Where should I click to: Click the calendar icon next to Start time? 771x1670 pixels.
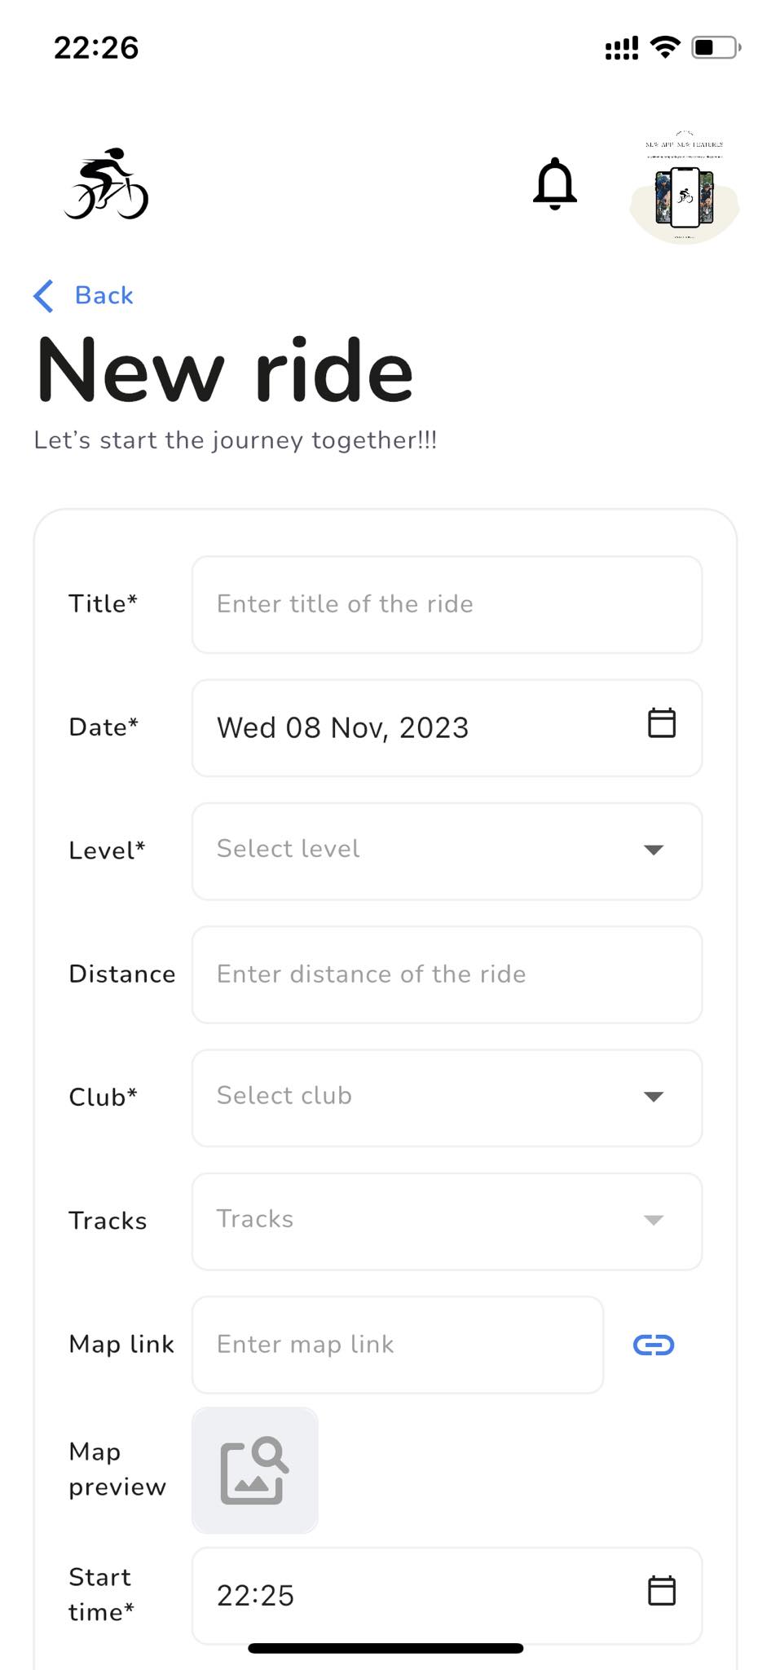click(662, 1589)
